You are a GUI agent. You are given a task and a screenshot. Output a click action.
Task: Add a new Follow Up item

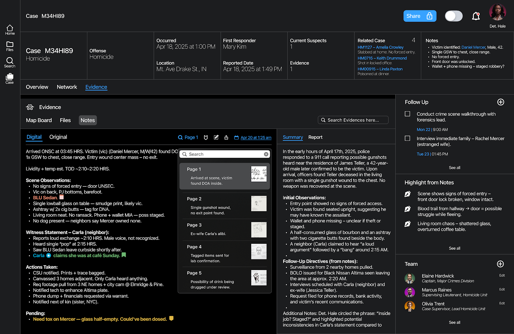(501, 102)
